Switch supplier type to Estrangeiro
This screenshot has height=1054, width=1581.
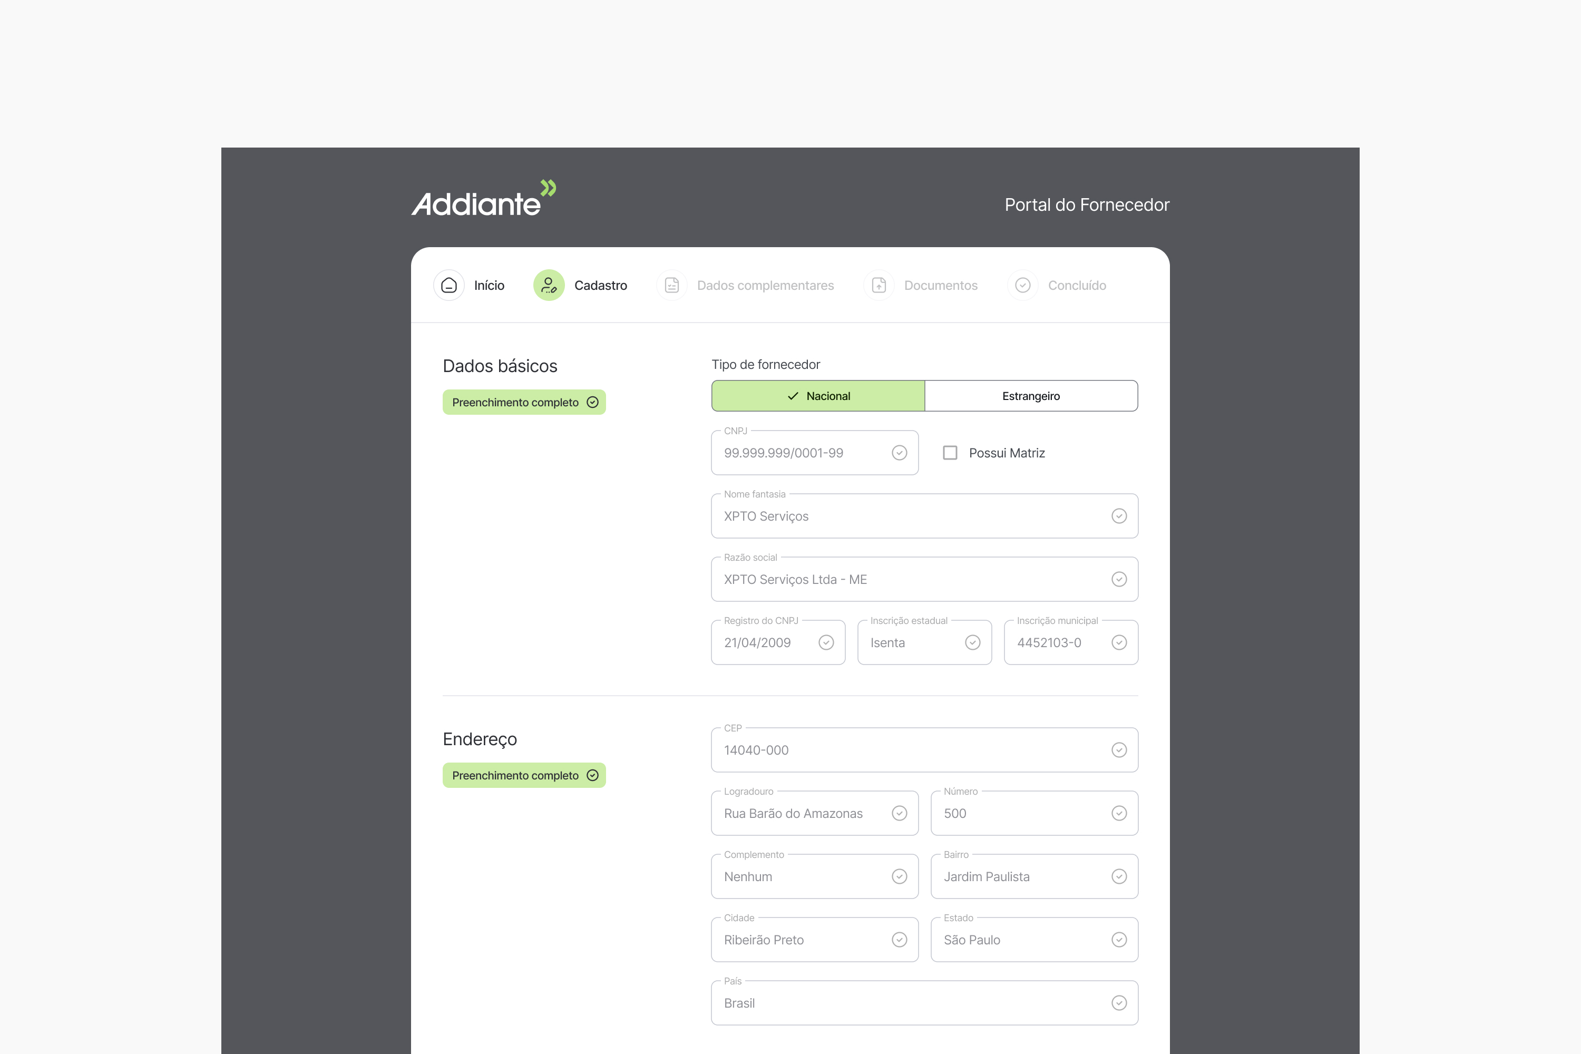point(1030,396)
